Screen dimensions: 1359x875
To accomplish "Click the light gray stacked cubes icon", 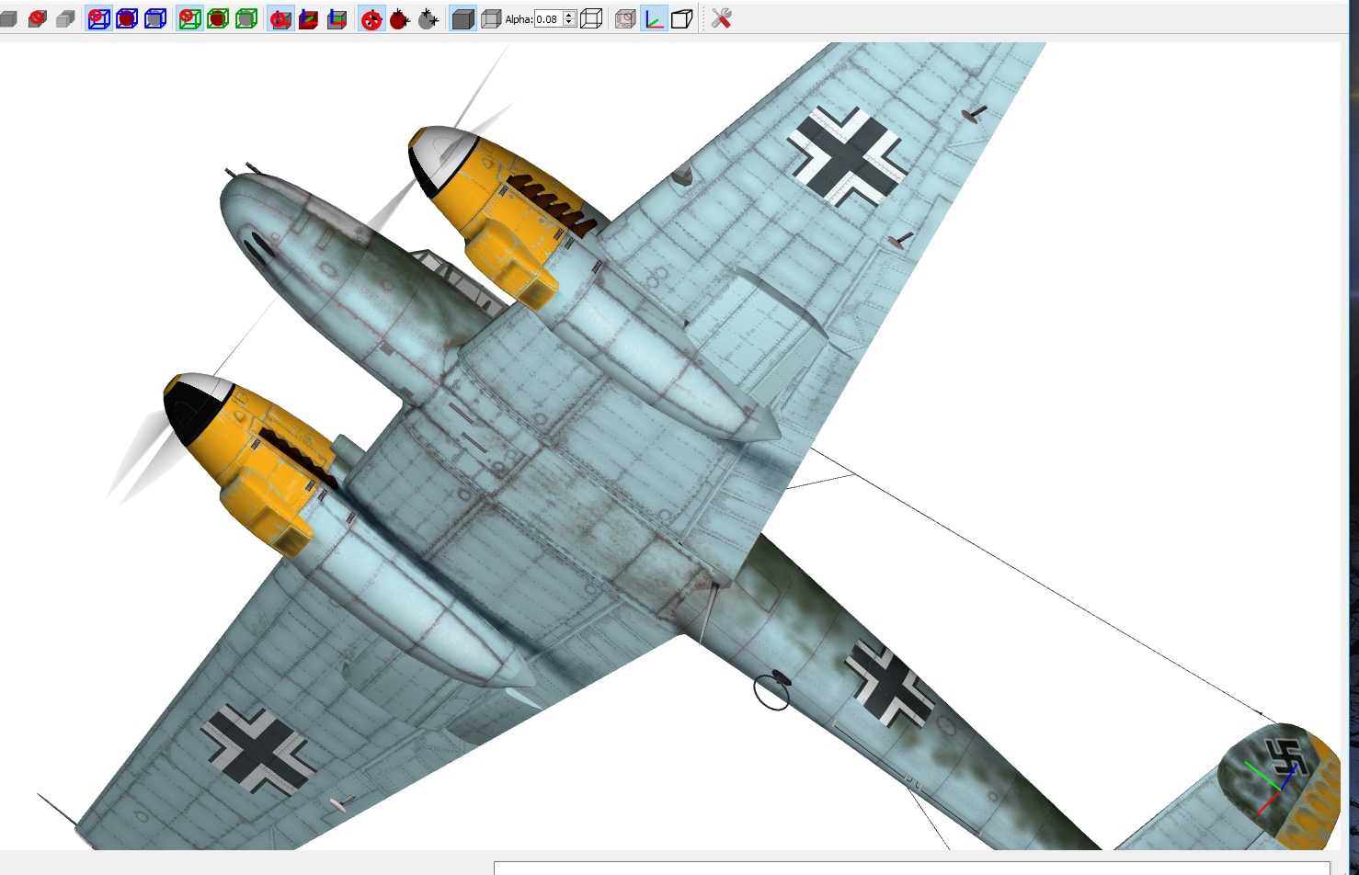I will (65, 18).
